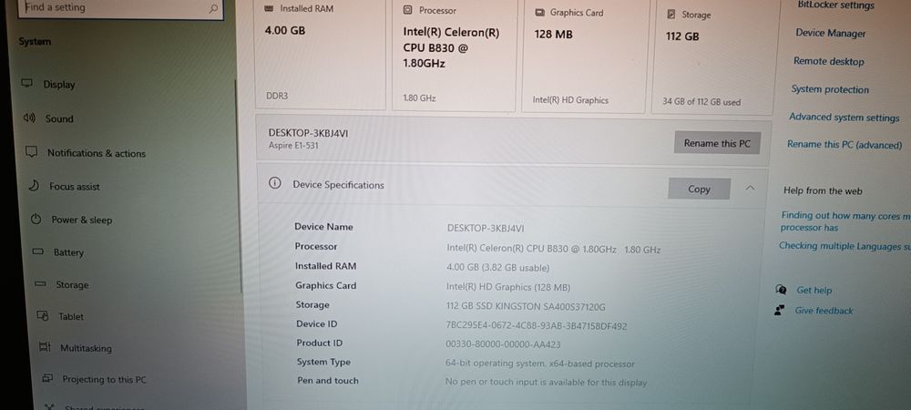Select the No pen or touch input text

pyautogui.click(x=546, y=382)
